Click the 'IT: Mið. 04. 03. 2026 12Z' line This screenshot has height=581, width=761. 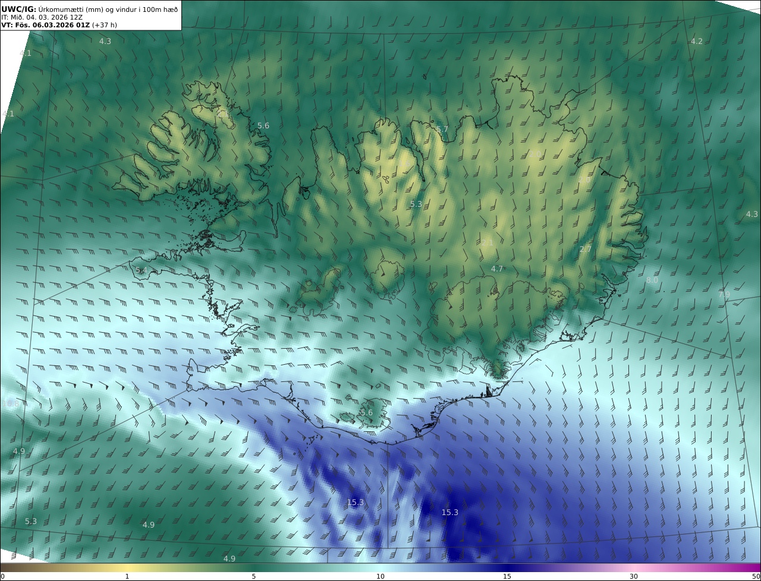[42, 17]
